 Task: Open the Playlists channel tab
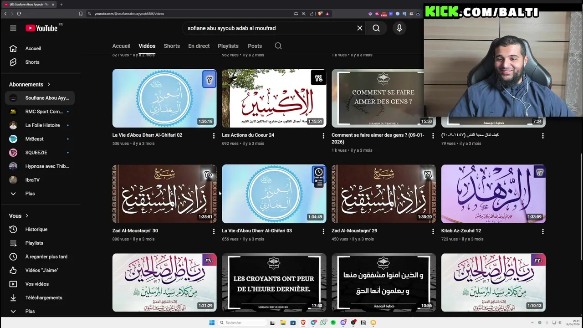coord(228,46)
